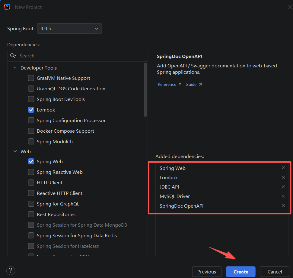Open the Spring Boot version dropdown
Image resolution: width=293 pixels, height=278 pixels.
point(69,28)
